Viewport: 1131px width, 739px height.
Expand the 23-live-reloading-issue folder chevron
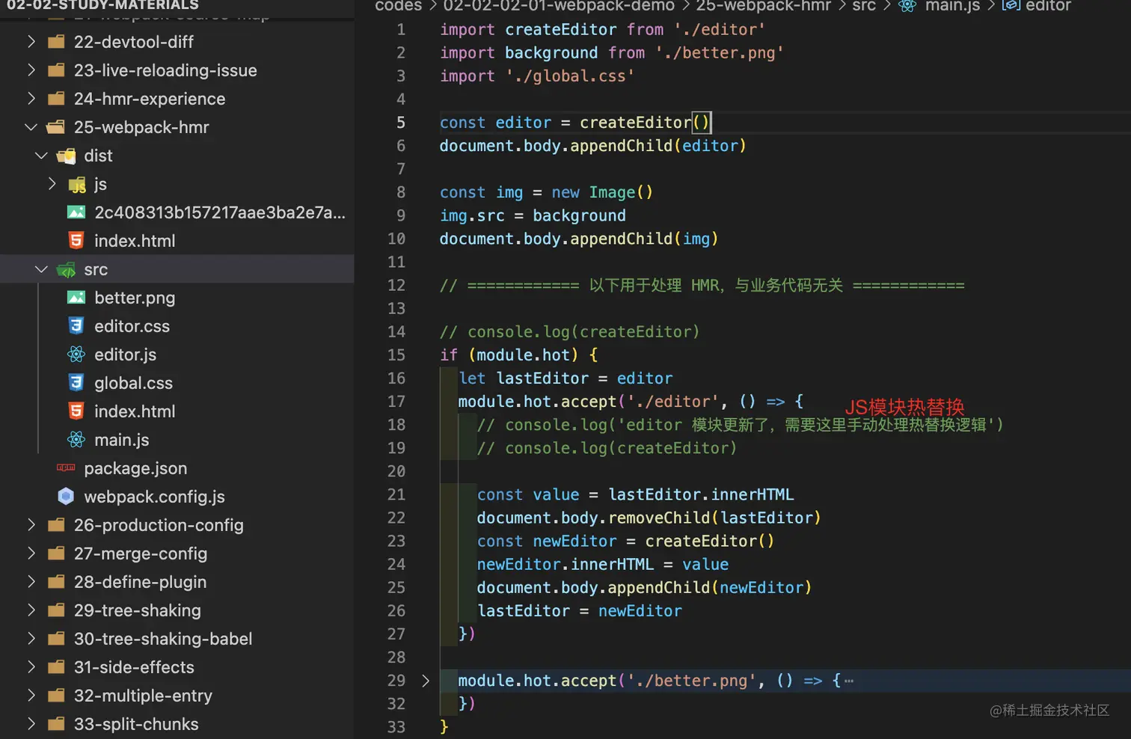tap(31, 70)
